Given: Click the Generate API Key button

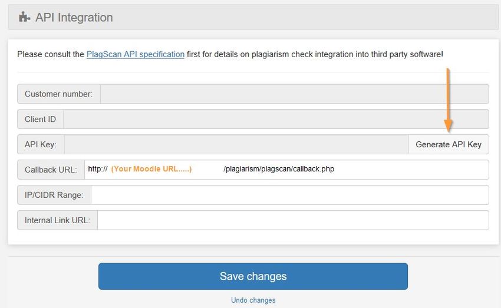Looking at the screenshot, I should click(x=449, y=144).
